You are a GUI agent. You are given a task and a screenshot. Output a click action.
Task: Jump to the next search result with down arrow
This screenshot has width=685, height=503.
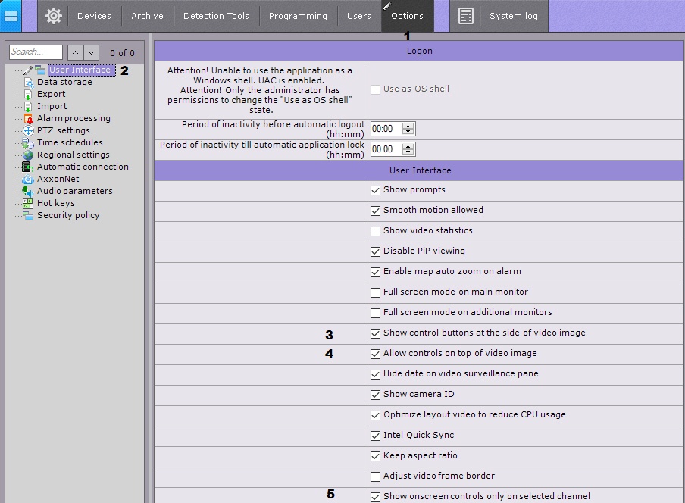[x=92, y=52]
